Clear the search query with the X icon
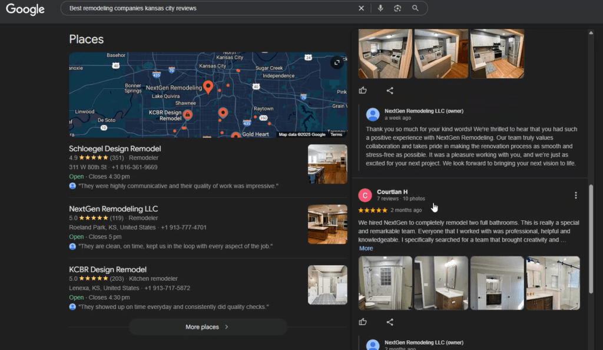Viewport: 603px width, 350px height. coord(361,8)
